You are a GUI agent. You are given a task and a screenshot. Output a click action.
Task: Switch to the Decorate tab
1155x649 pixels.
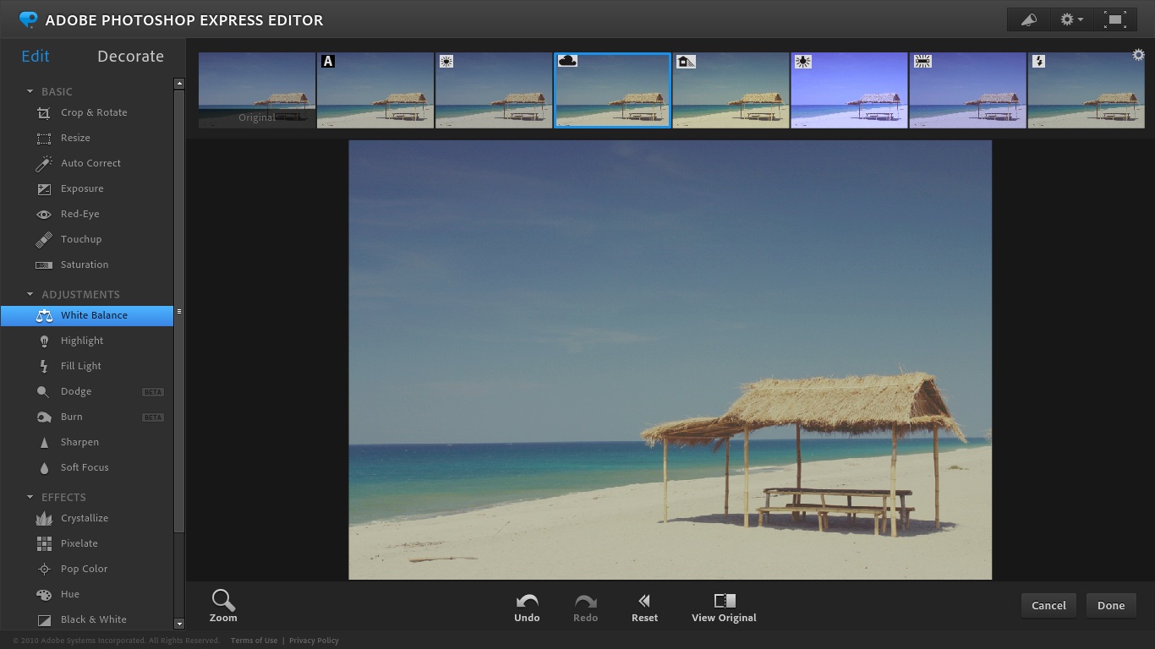coord(130,56)
